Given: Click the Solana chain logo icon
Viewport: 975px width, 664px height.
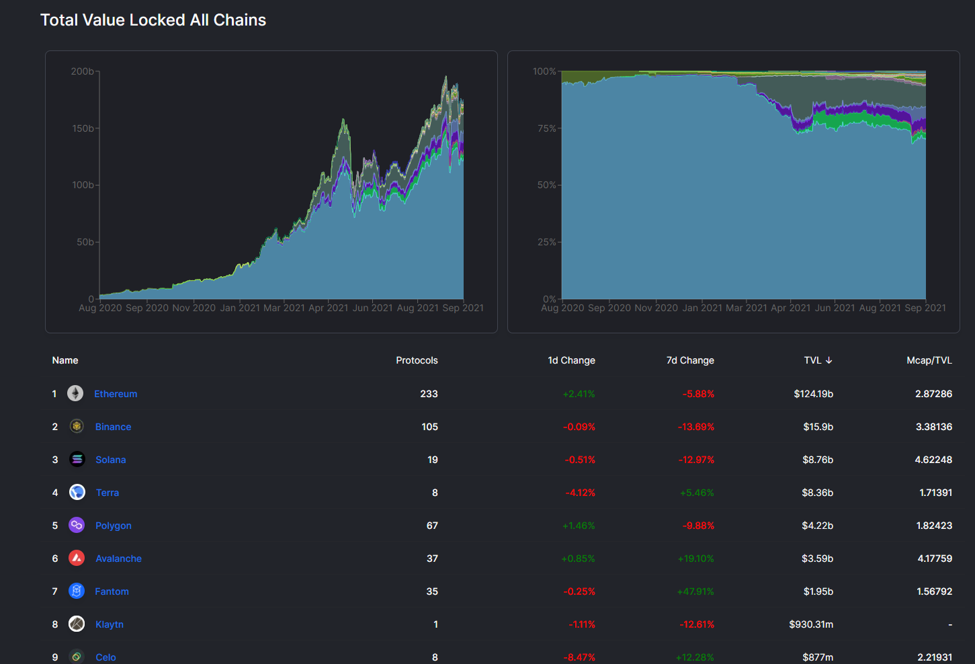Looking at the screenshot, I should pos(77,460).
